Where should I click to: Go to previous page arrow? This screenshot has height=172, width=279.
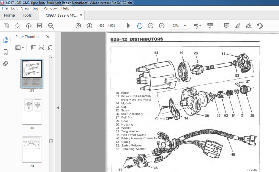coord(78,26)
